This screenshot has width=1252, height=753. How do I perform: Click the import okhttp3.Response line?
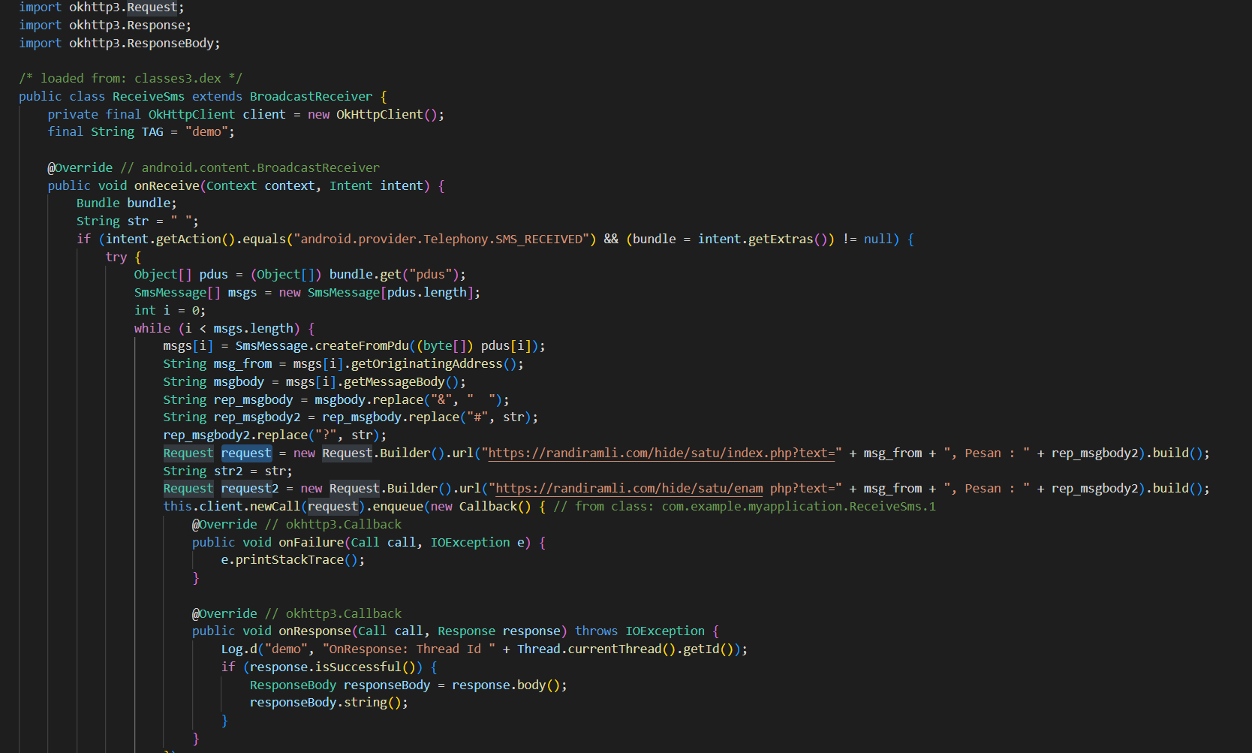[105, 25]
